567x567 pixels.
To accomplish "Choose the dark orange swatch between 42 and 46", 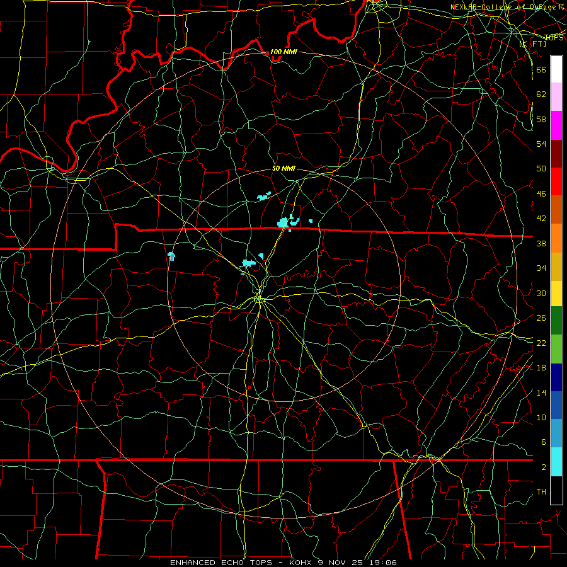I will point(556,210).
